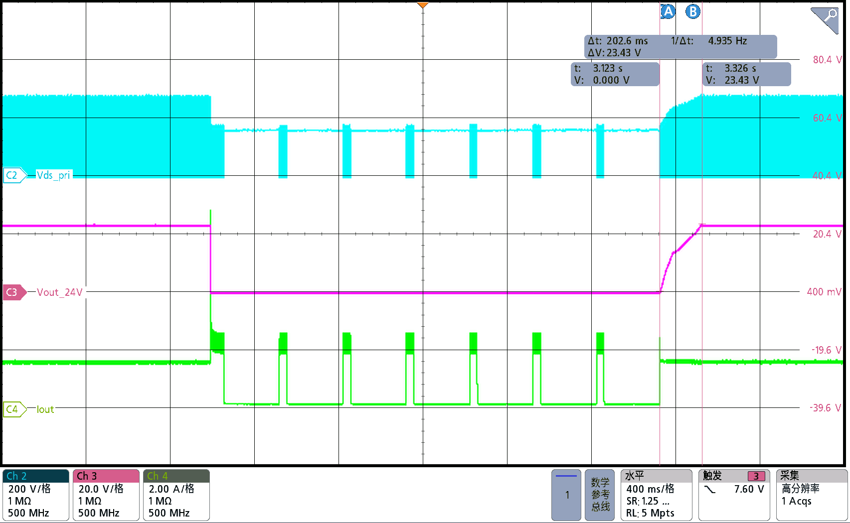850x523 pixels.
Task: Click the falling-edge trigger slope icon
Action: (x=710, y=490)
